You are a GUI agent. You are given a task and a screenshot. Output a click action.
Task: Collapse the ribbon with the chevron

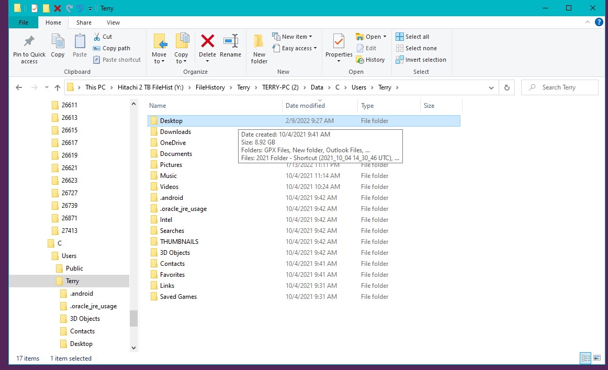tap(588, 22)
